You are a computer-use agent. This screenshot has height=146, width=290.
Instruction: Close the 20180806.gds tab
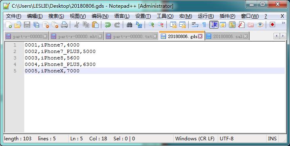coord(200,36)
